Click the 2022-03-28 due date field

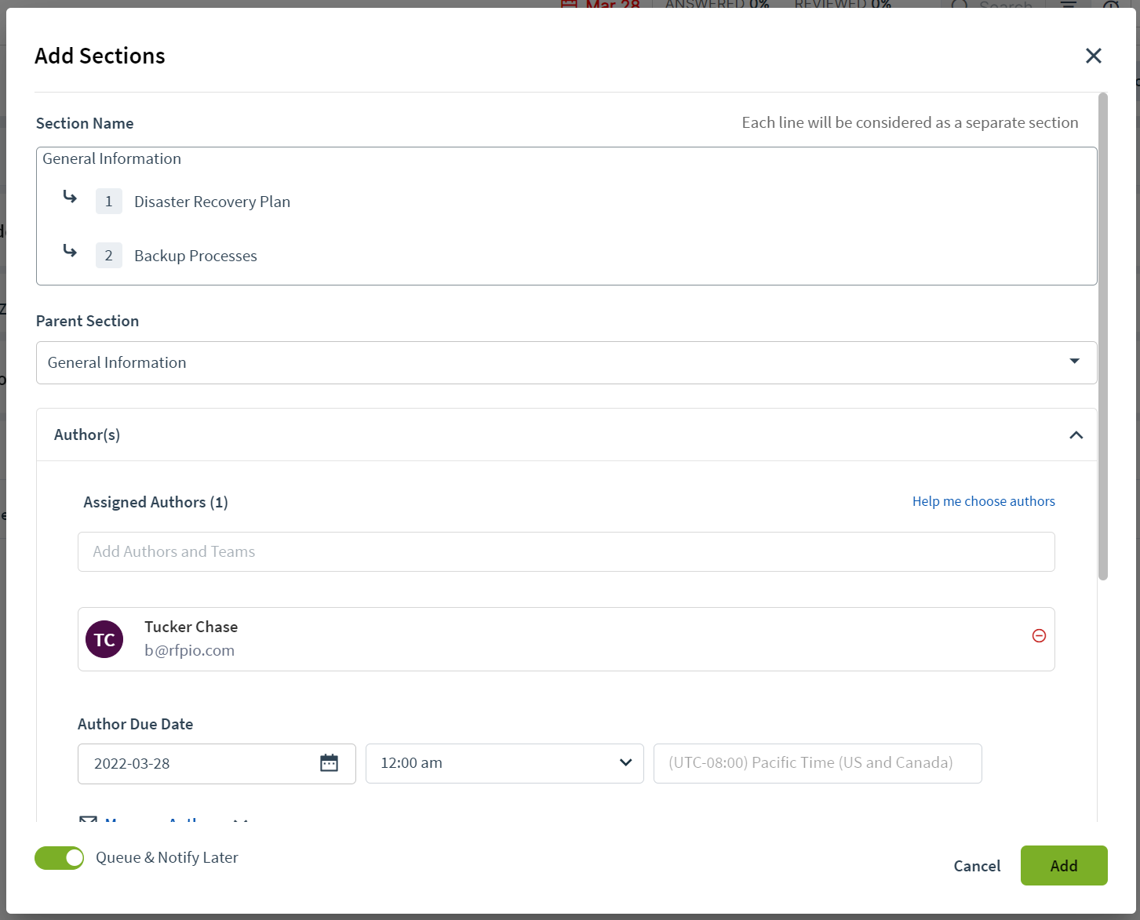tap(217, 764)
